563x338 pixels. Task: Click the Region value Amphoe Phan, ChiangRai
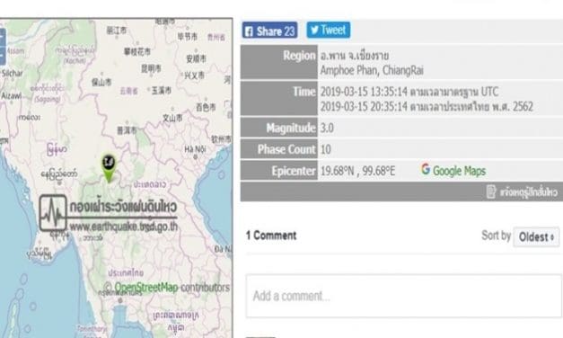(372, 70)
